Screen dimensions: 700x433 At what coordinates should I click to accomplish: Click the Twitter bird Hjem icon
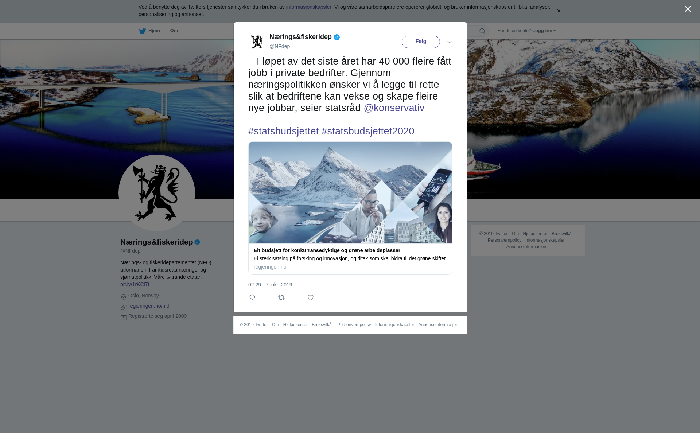click(x=142, y=31)
